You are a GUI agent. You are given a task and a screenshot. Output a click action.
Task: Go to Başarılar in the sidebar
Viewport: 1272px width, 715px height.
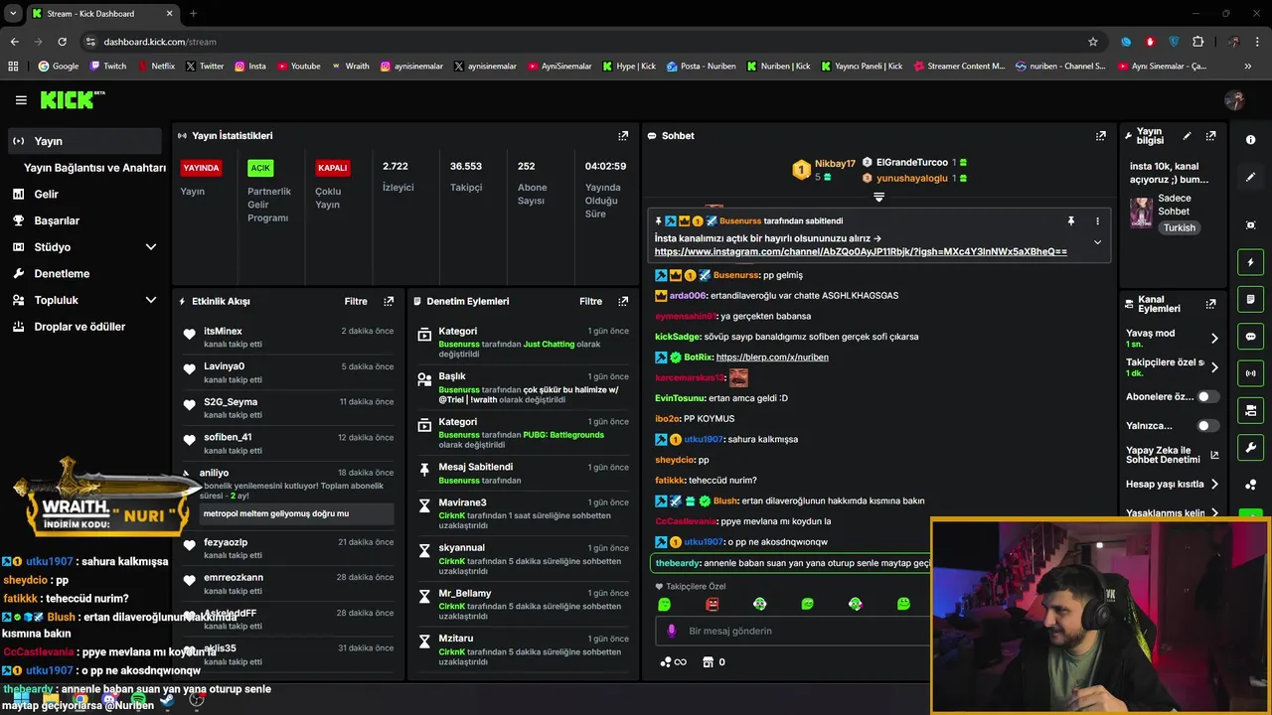click(56, 220)
